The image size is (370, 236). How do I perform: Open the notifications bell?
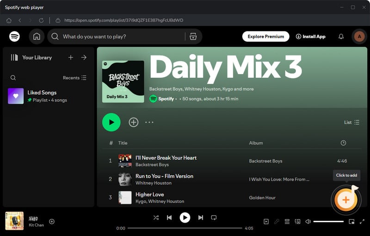tap(341, 37)
